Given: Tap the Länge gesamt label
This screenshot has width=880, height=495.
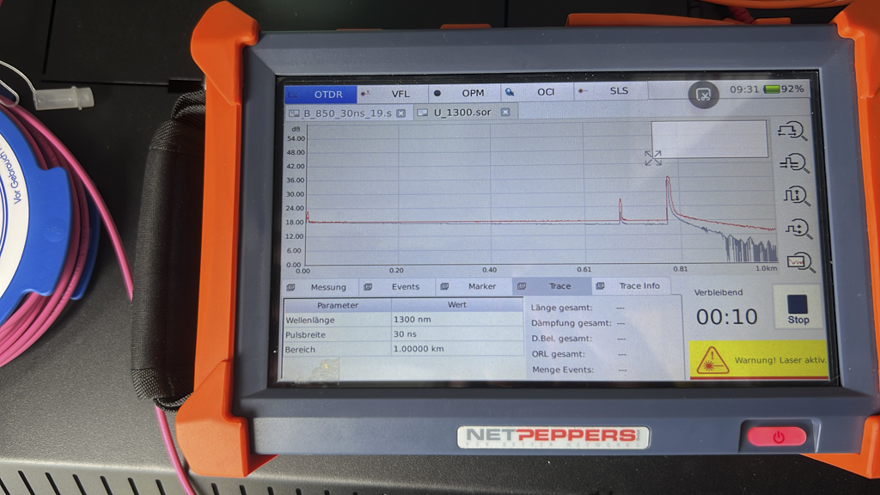Looking at the screenshot, I should [561, 308].
